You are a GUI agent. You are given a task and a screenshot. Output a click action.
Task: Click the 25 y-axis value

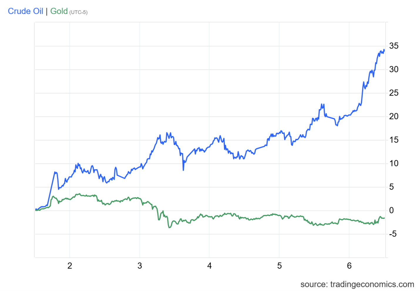(394, 93)
